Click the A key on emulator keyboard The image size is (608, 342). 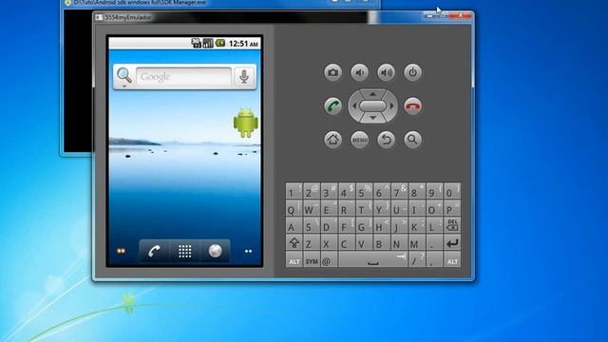coord(294,226)
